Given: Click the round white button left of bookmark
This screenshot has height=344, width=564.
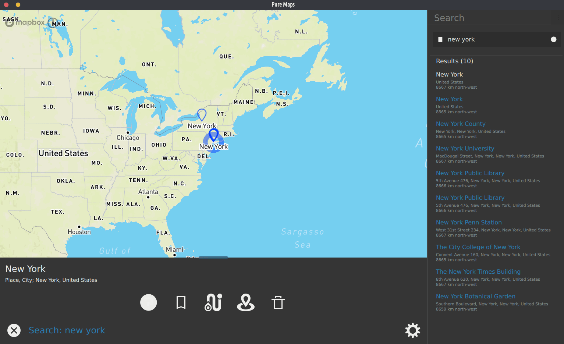Looking at the screenshot, I should (x=149, y=302).
